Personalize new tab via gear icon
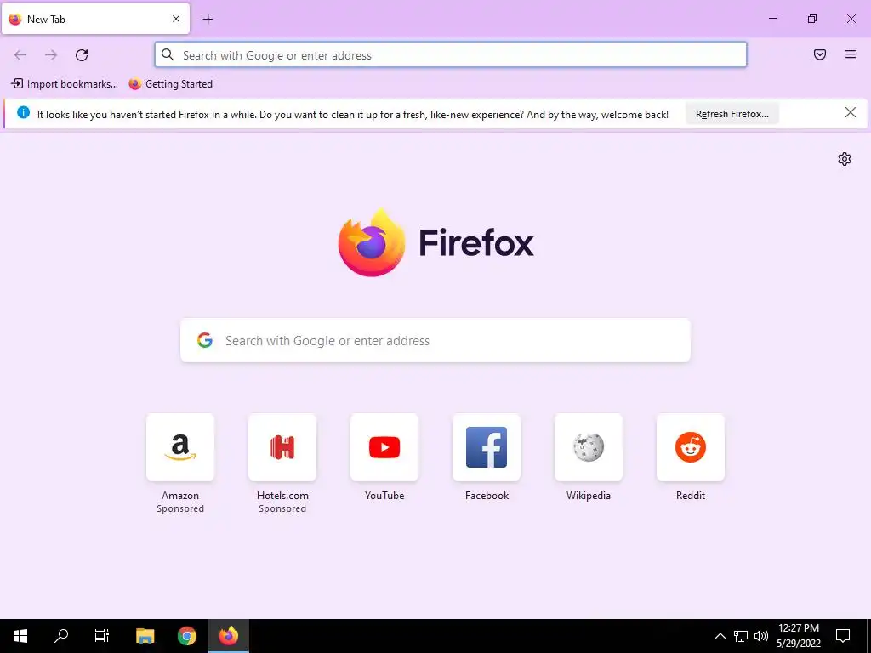The image size is (871, 653). click(845, 159)
